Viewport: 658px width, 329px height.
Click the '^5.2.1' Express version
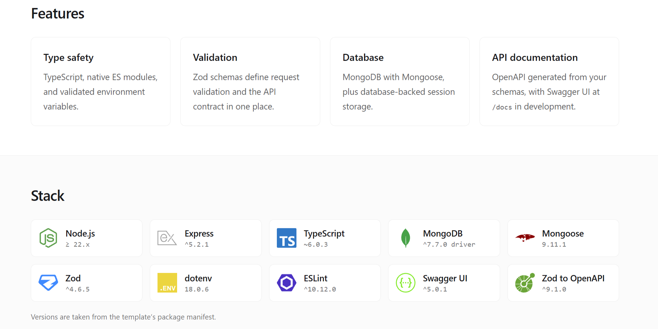197,244
